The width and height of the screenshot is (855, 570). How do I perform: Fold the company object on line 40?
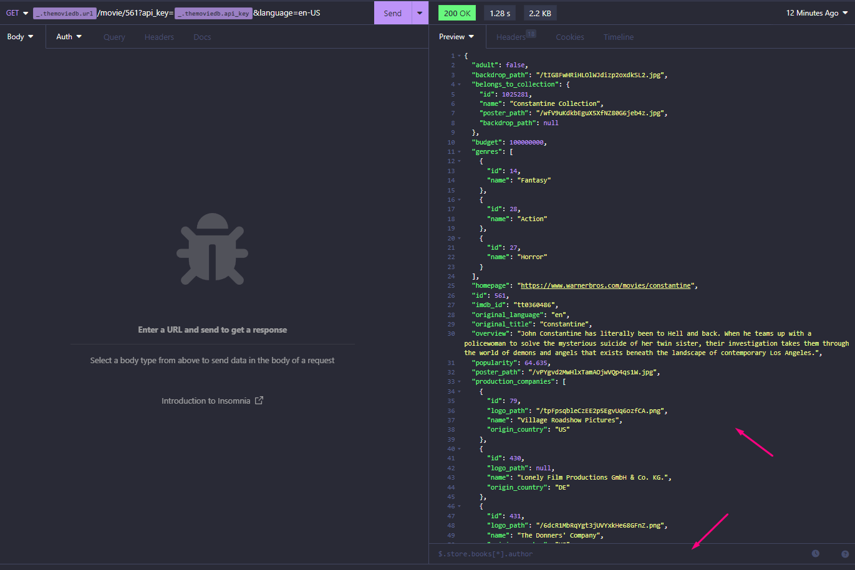(x=460, y=449)
